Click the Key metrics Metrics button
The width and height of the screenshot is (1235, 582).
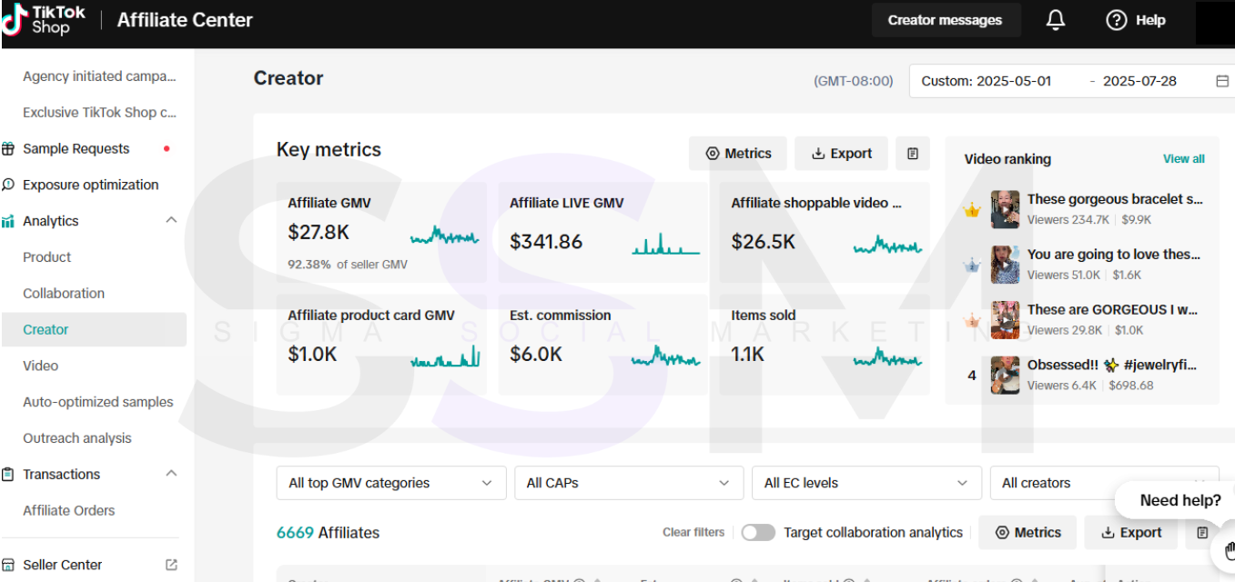click(x=739, y=154)
